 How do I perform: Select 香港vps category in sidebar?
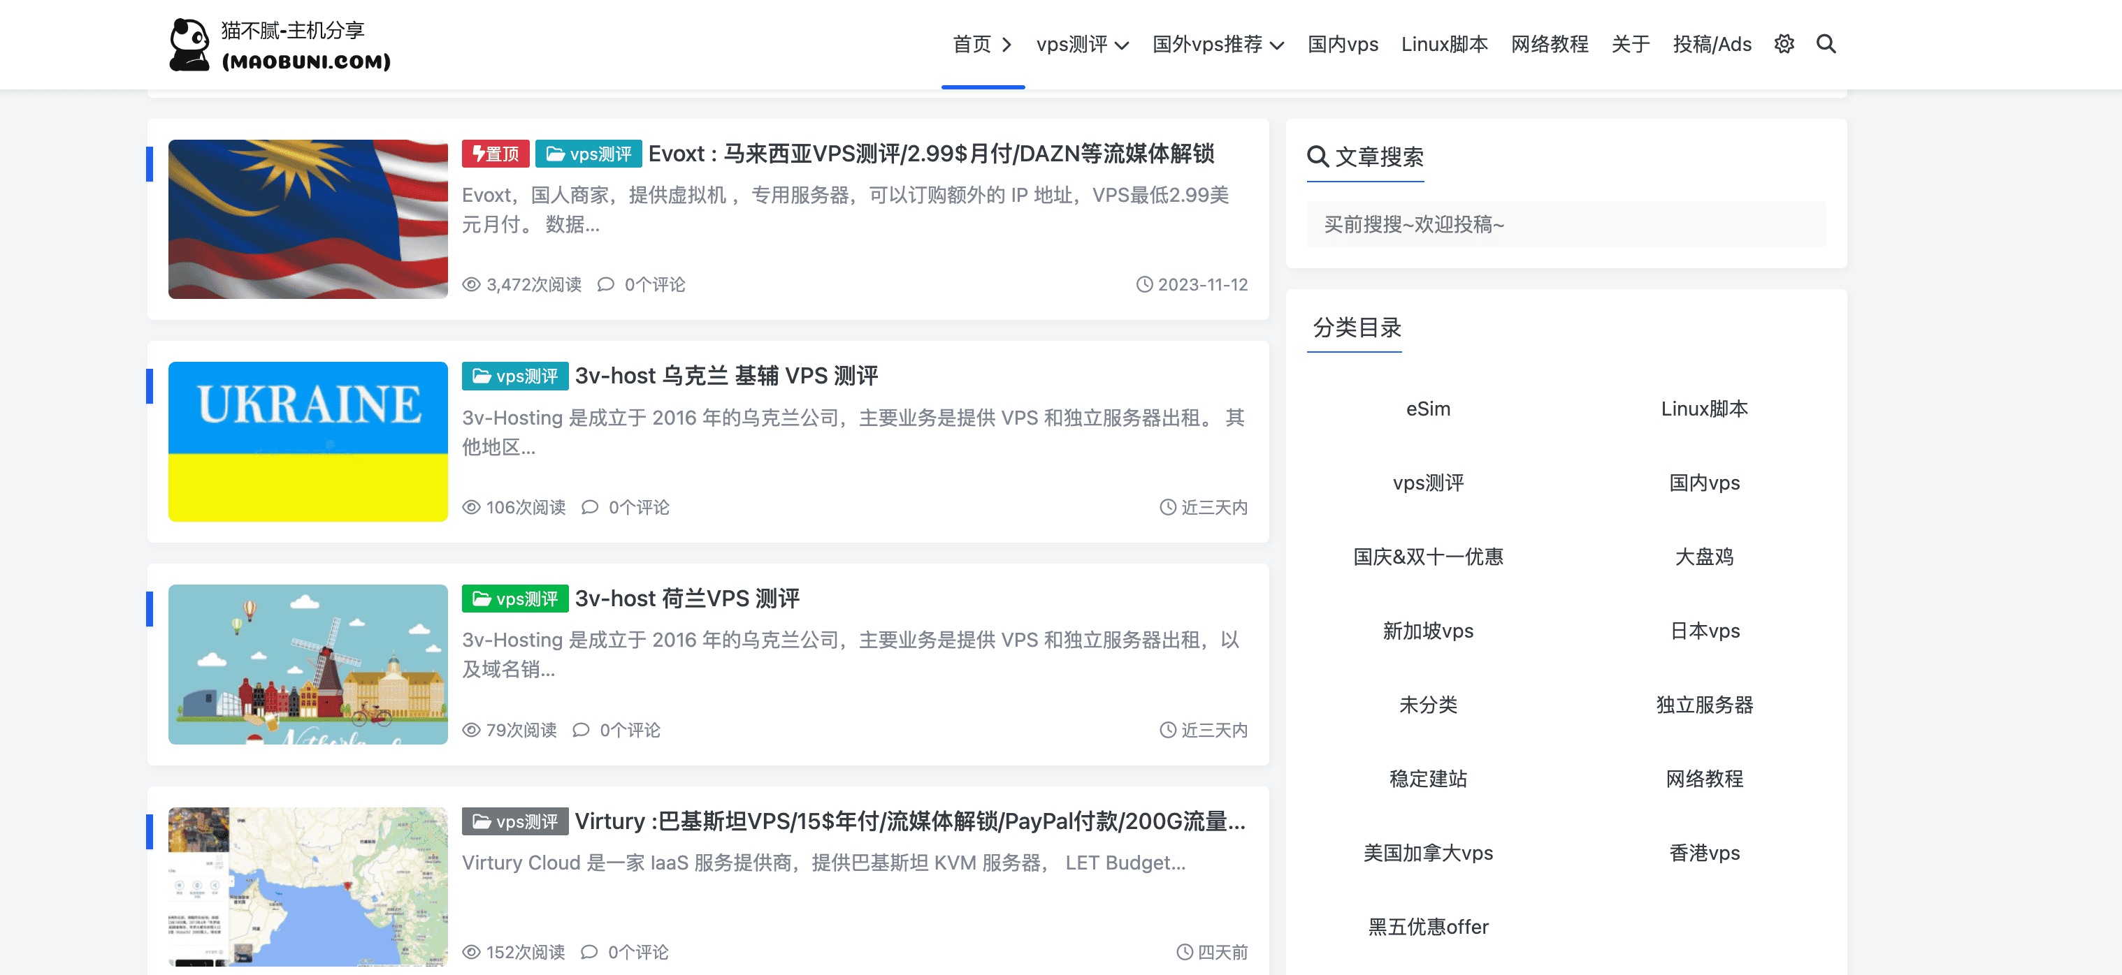(1703, 852)
